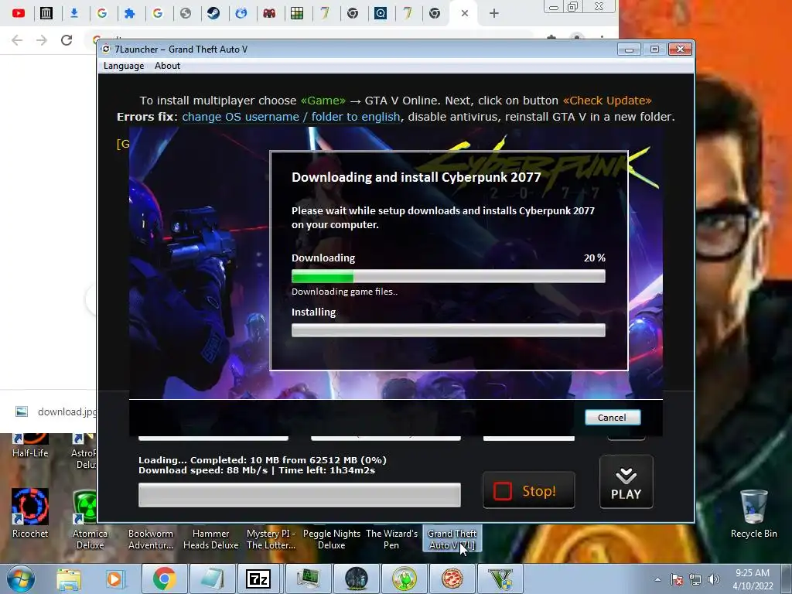This screenshot has height=594, width=792.
Task: Open the Language menu in 7Launcher
Action: tap(124, 66)
